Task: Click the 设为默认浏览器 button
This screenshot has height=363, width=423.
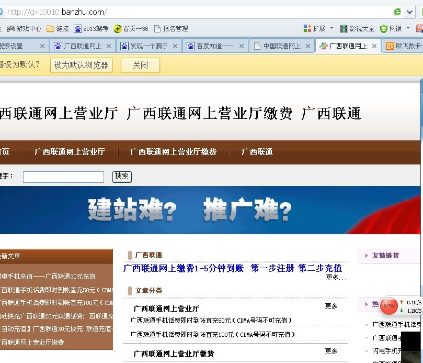Action: 81,65
